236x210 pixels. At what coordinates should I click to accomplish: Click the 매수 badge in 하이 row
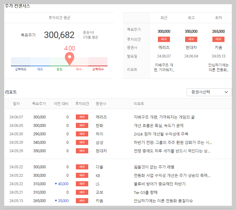(x=82, y=134)
